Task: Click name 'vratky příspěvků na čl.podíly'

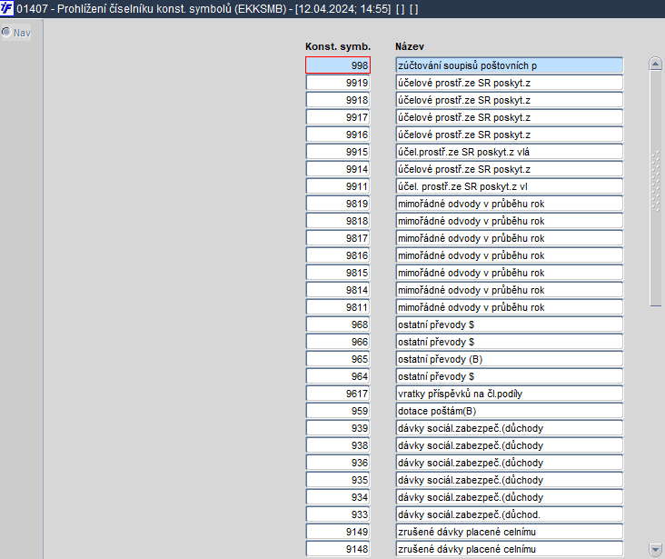Action: coord(509,394)
